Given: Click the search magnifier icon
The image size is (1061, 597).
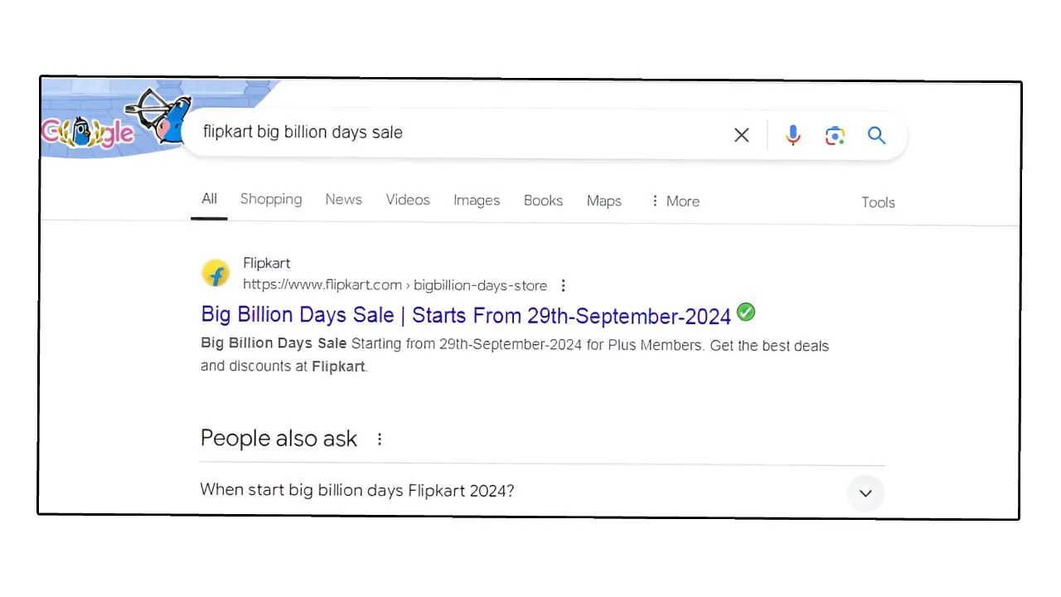Looking at the screenshot, I should 876,134.
